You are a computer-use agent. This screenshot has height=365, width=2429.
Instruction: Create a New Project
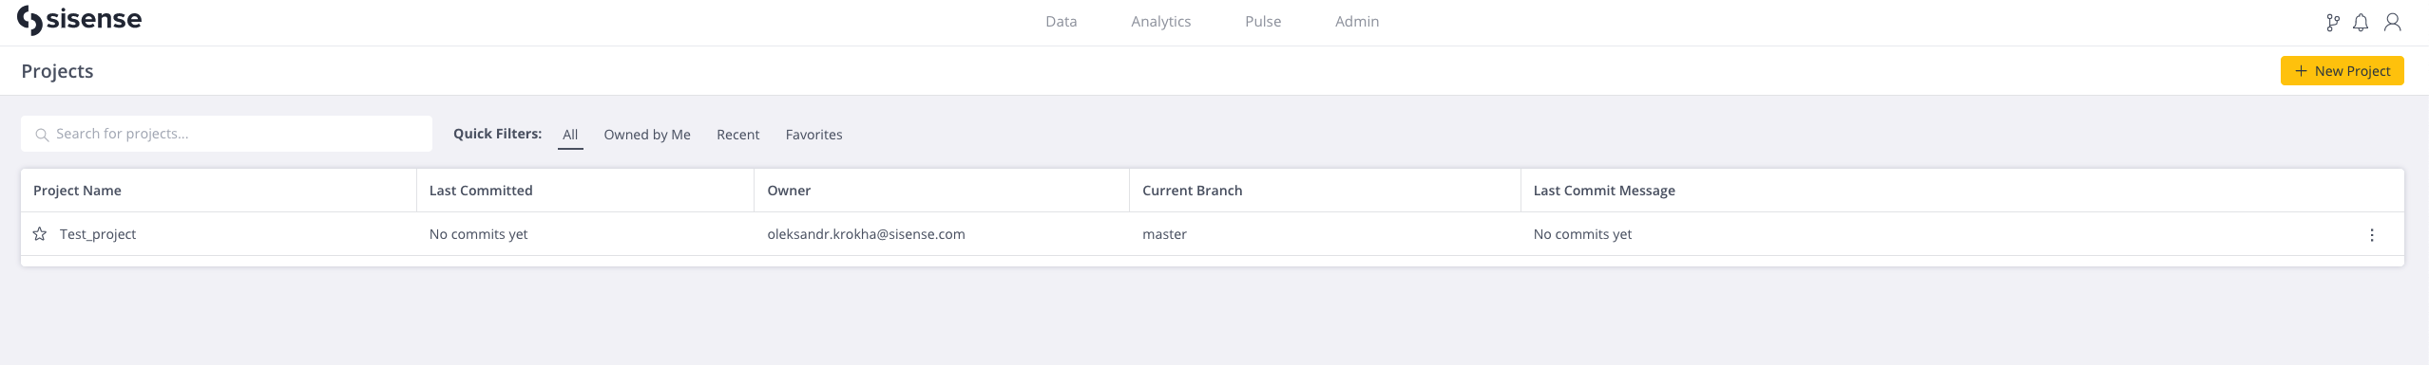[x=2343, y=71]
